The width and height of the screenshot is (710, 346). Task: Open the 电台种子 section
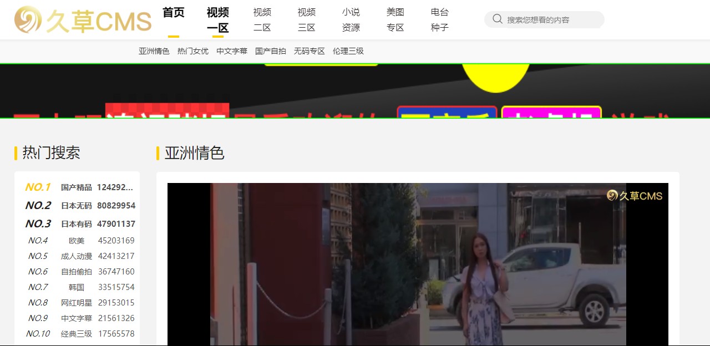coord(439,19)
